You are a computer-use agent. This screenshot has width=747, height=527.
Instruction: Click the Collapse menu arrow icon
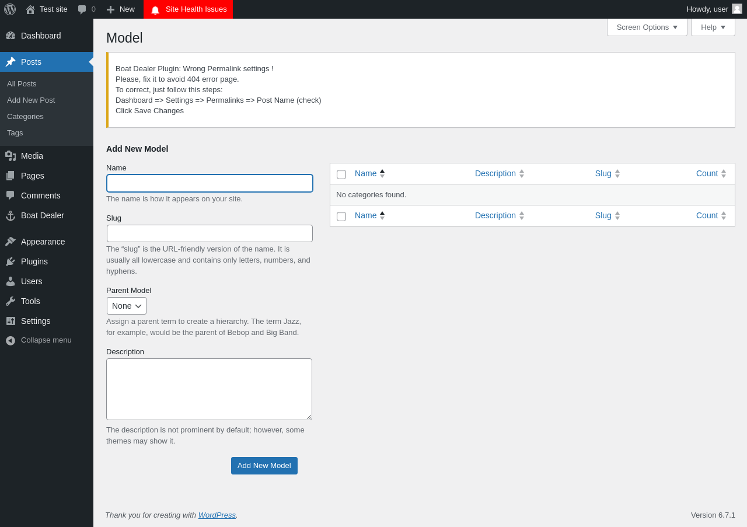(x=11, y=340)
